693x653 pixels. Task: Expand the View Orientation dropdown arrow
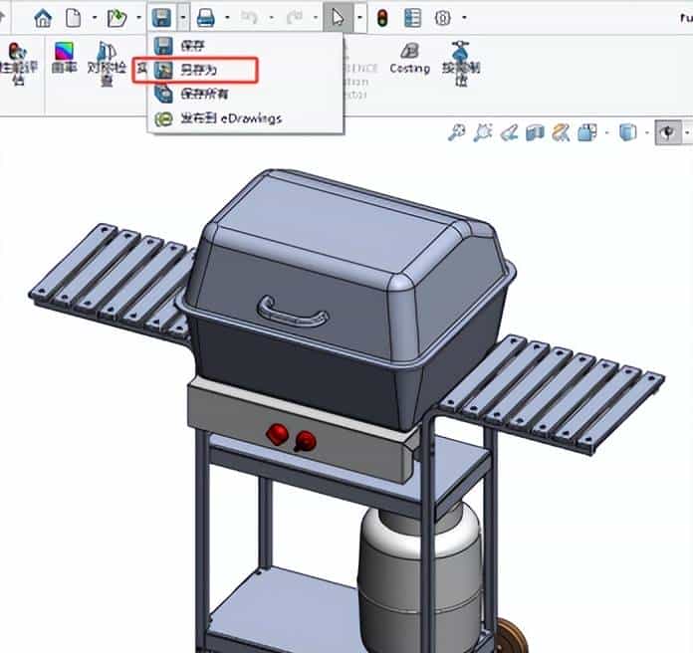pyautogui.click(x=606, y=132)
